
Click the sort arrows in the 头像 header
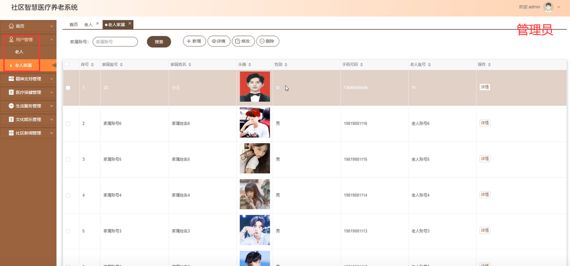pyautogui.click(x=250, y=65)
